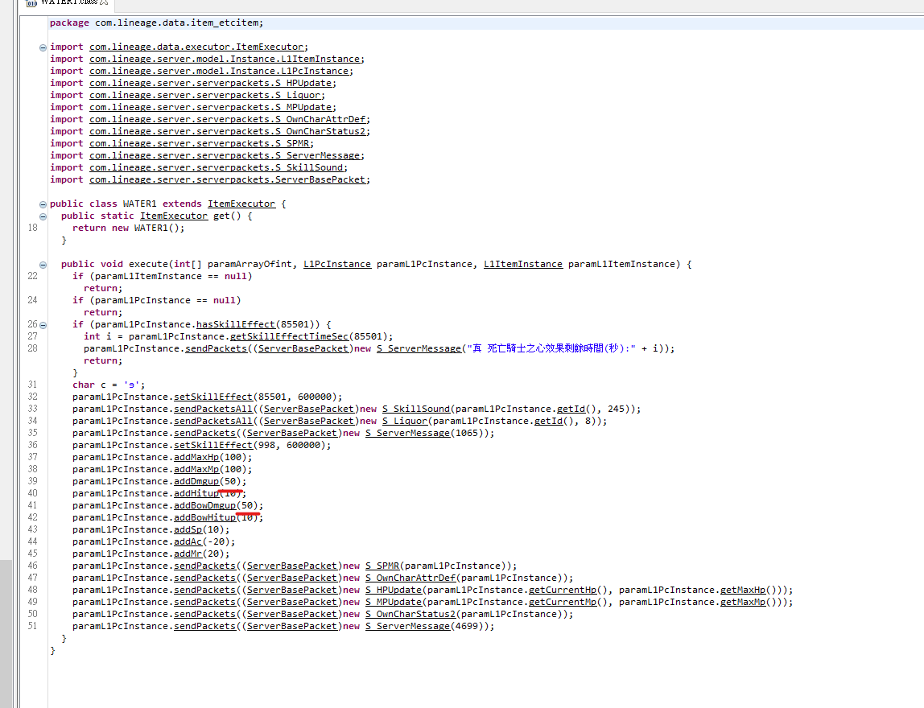This screenshot has width=924, height=708.
Task: Click the "char c" declaration on line 31
Action: click(109, 385)
